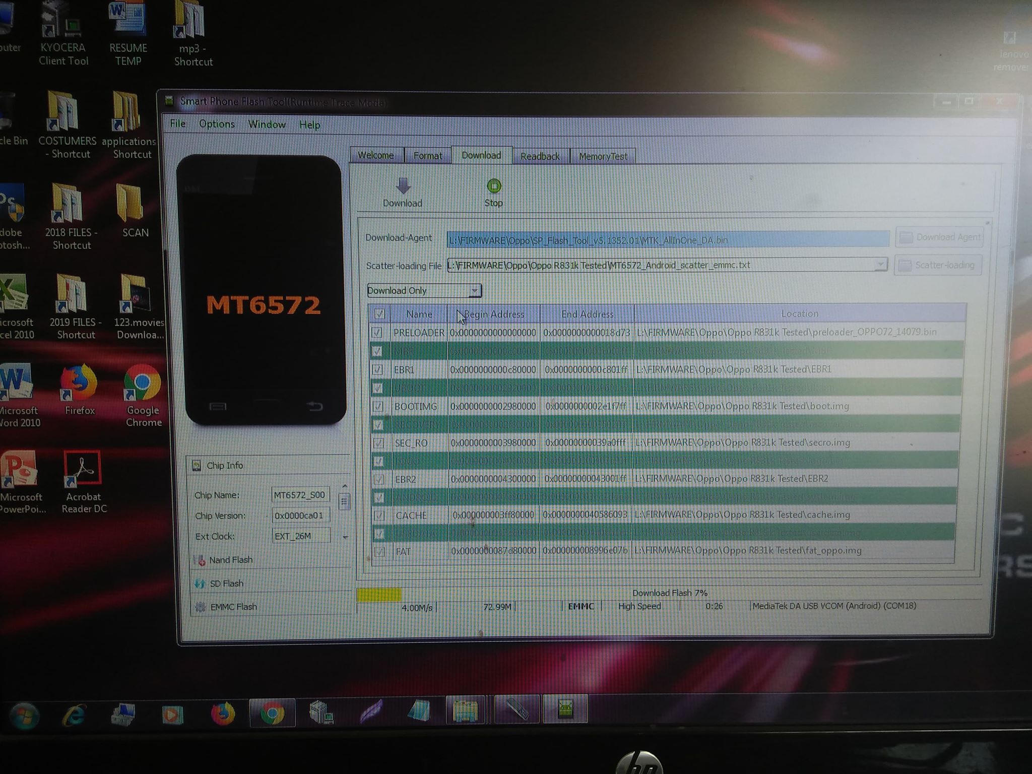Expand the Scatter-loading File path dropdown
The image size is (1032, 774).
880,265
